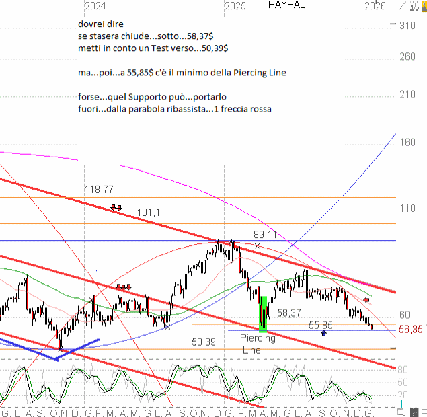427x417 pixels.
Task: Click the Piercing Line annotation label
Action: point(258,344)
